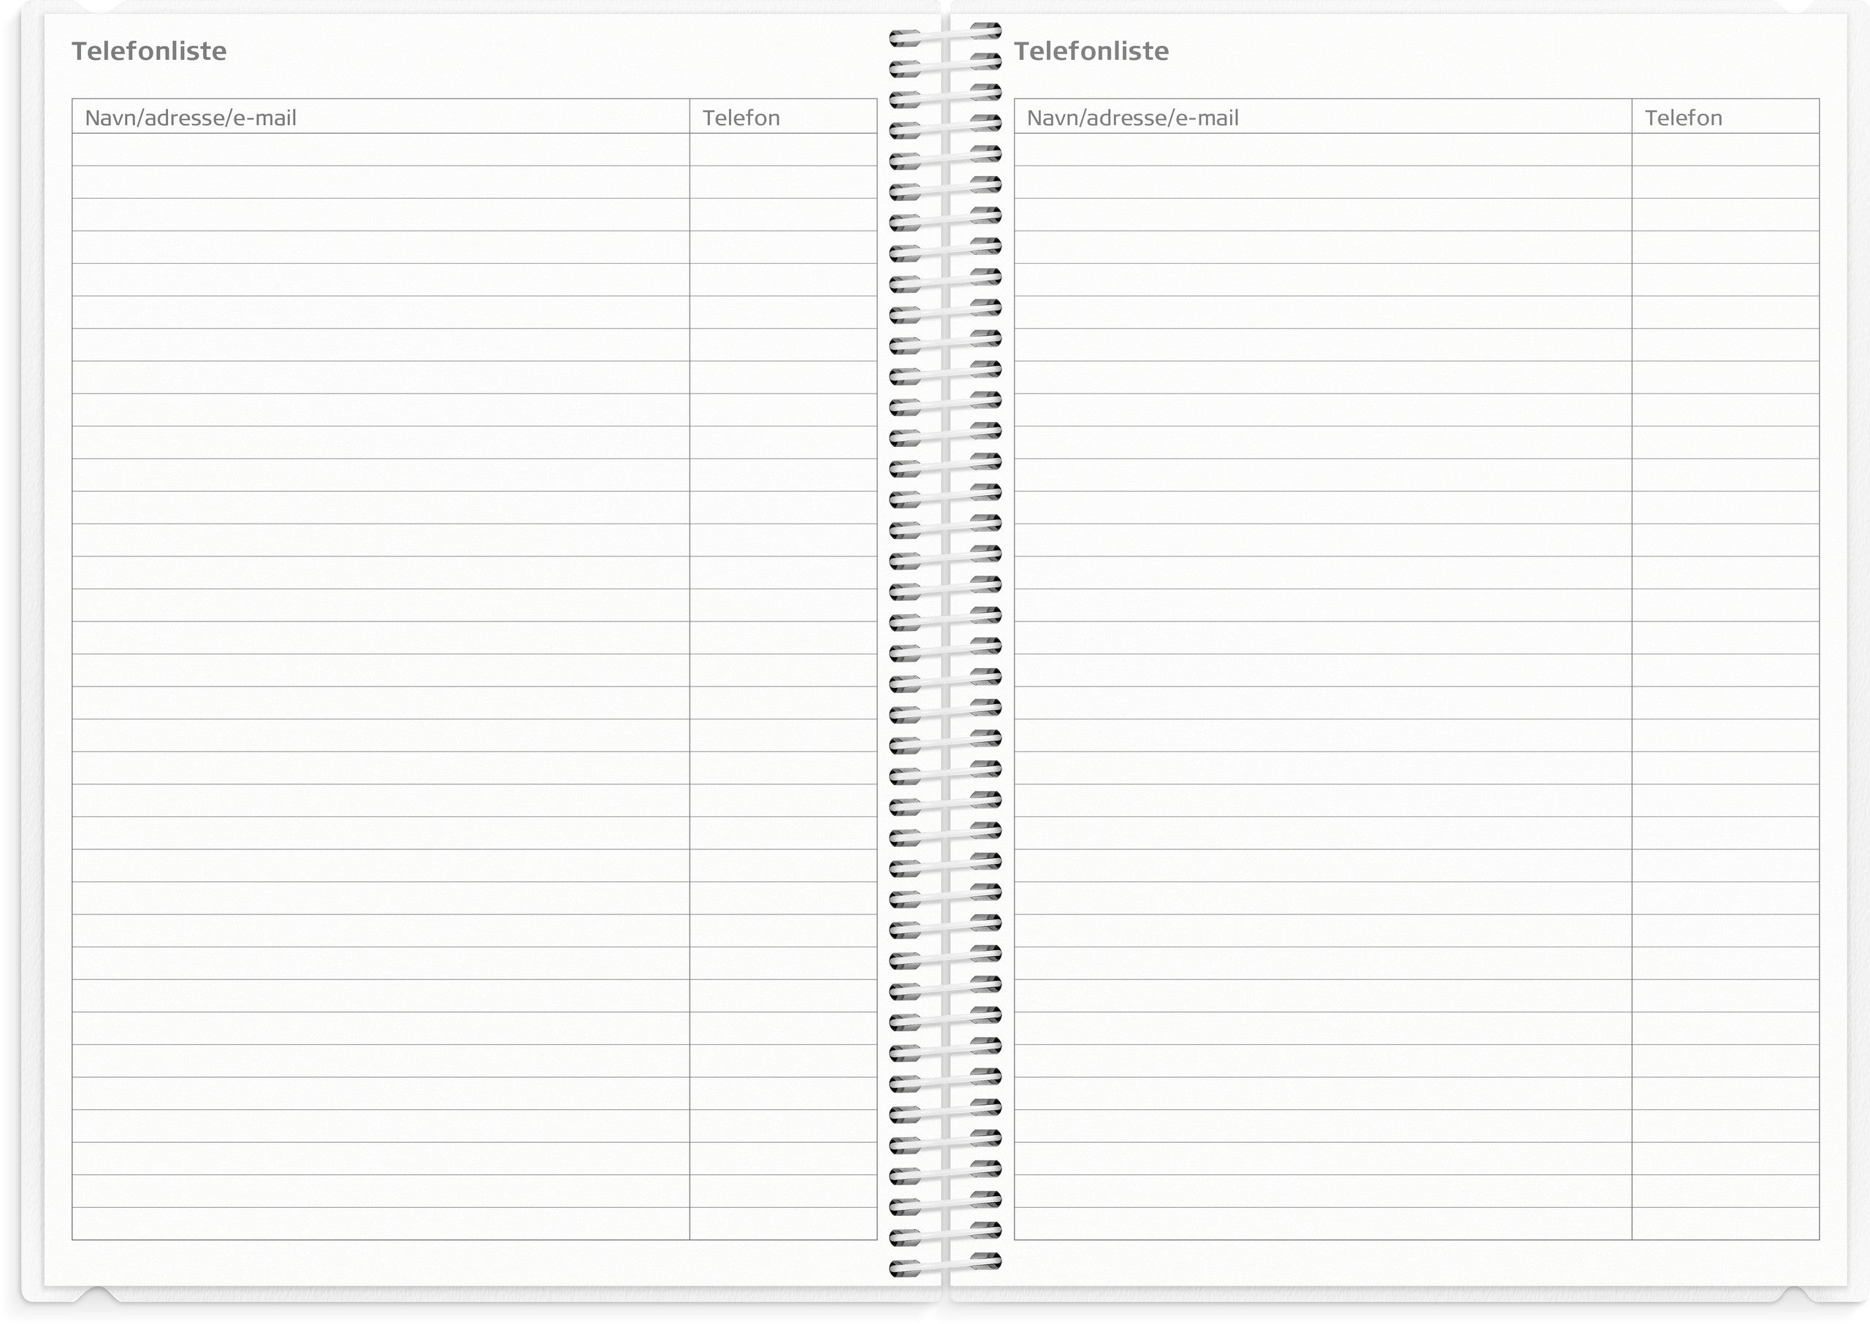Click the left page Telefon column header
This screenshot has height=1324, width=1870.
pos(741,118)
